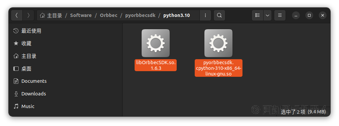Navigate to pyorbbecsdk in the path bar

coord(140,15)
